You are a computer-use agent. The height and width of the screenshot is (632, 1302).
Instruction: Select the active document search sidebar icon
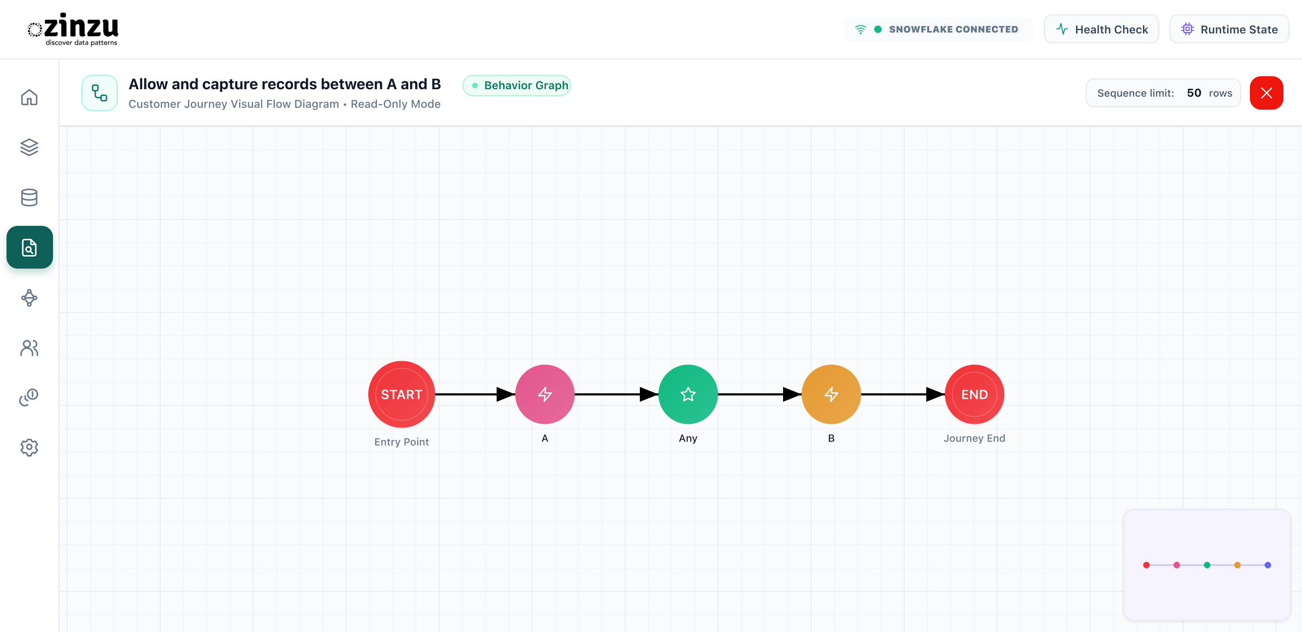tap(29, 247)
